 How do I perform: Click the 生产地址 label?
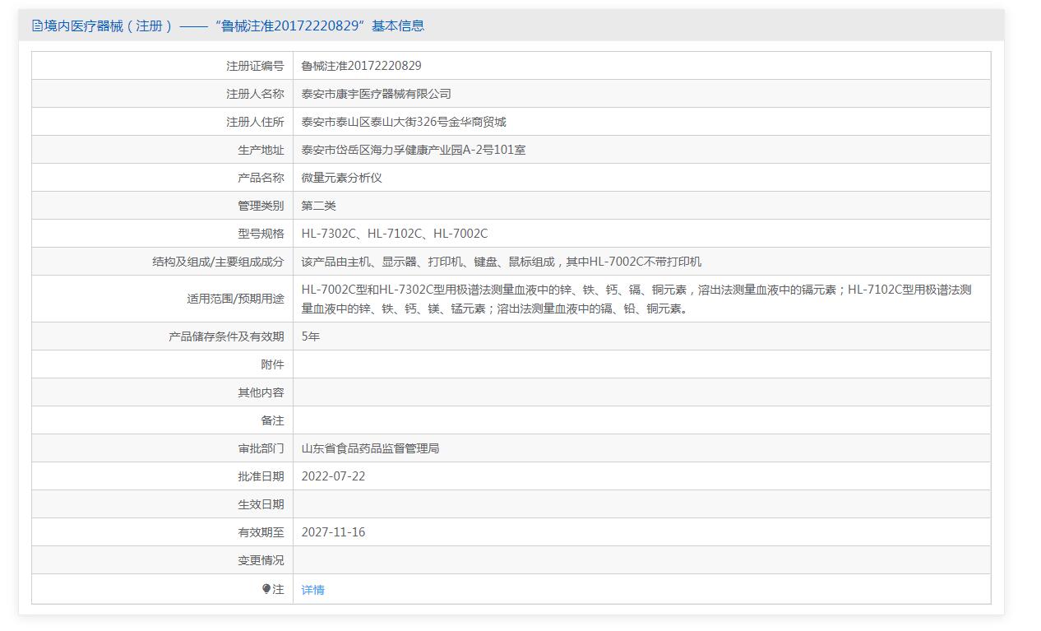[x=261, y=150]
